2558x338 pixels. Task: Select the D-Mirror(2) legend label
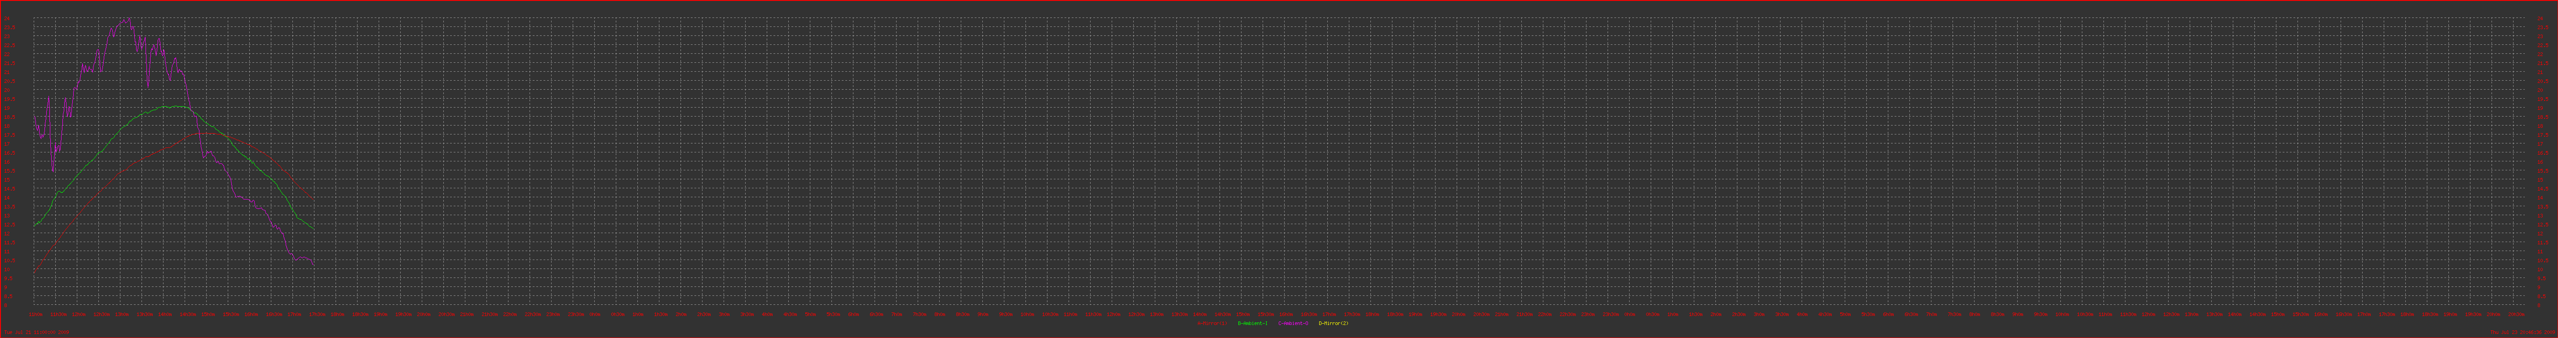click(x=1334, y=323)
